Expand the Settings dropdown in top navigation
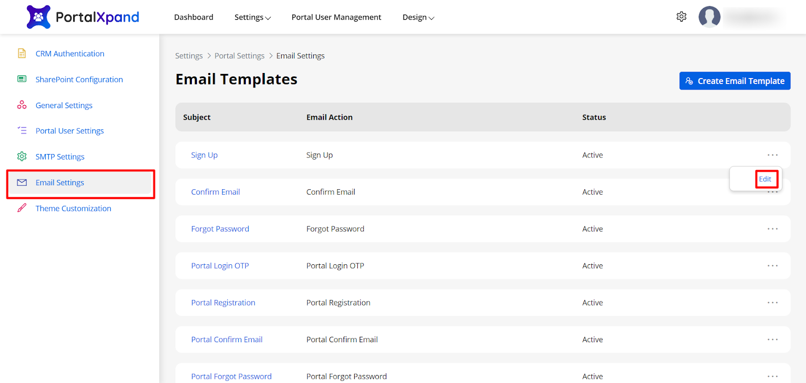 tap(252, 17)
